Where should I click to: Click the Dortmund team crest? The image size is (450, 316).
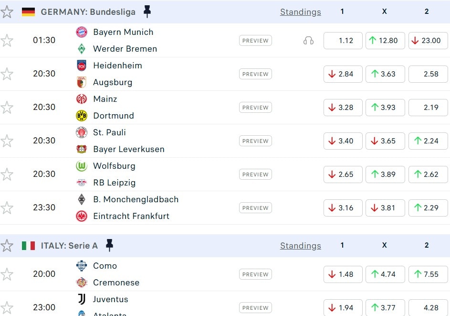[x=82, y=116]
